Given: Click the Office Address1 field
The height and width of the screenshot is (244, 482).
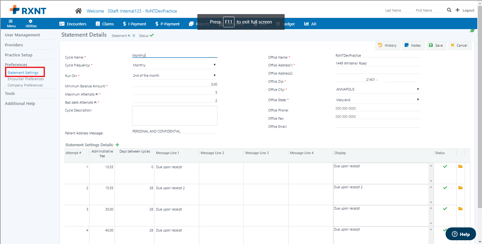Looking at the screenshot, I should tap(378, 63).
